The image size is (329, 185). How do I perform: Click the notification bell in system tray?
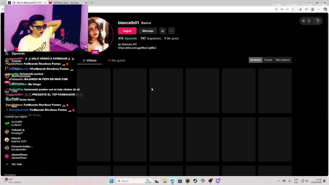coord(325,181)
